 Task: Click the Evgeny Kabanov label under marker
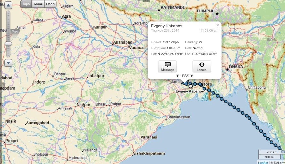190,91
